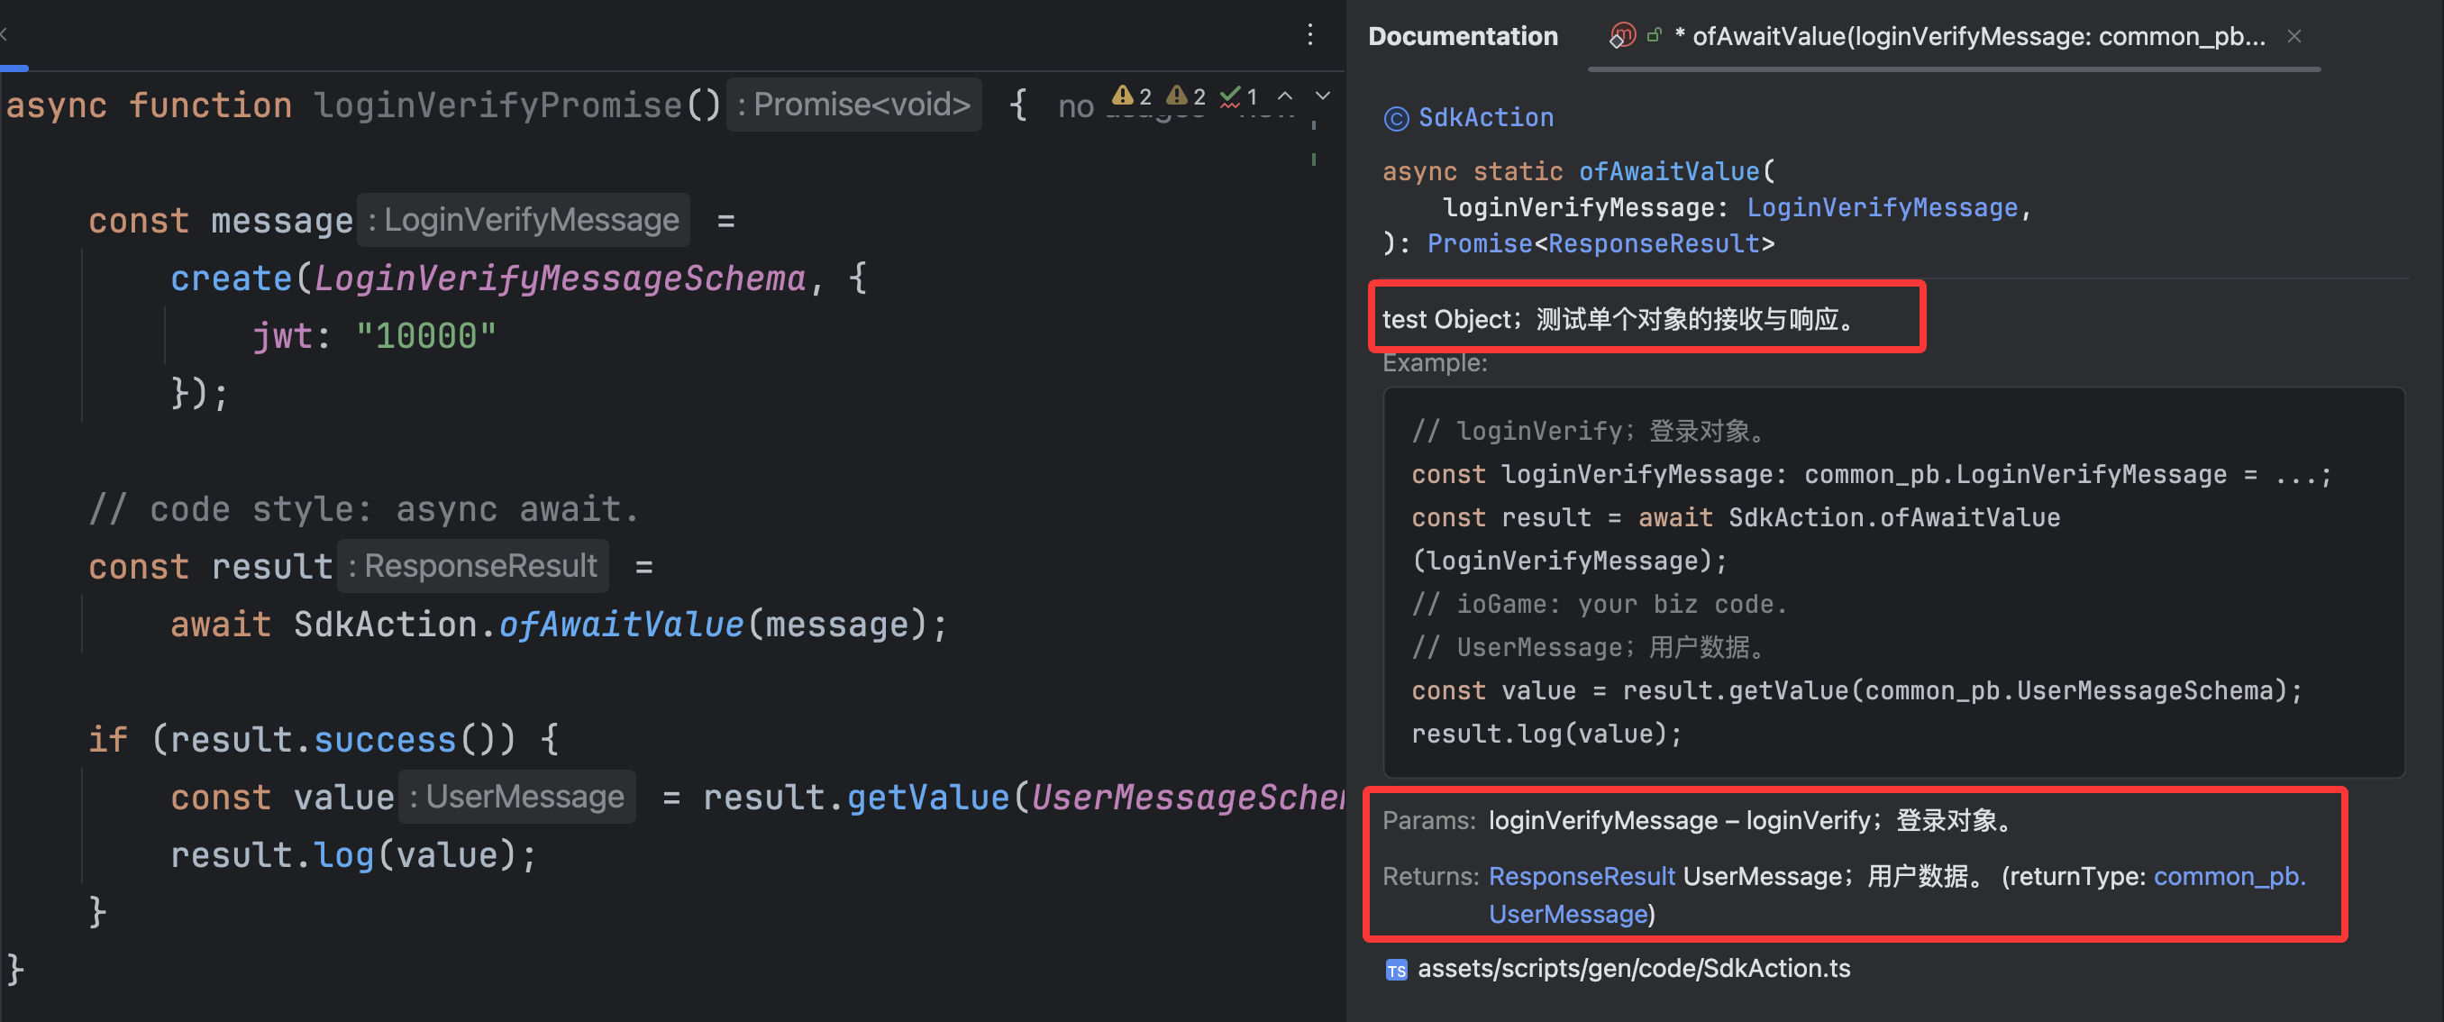This screenshot has height=1022, width=2444.
Task: Click the green typo checkmark indicator
Action: [1230, 96]
